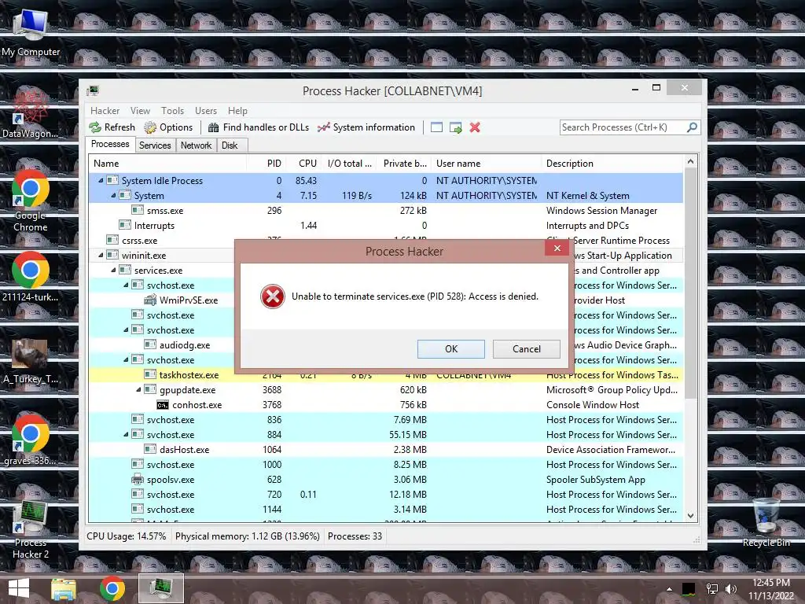Close the Access denied dialog
The height and width of the screenshot is (604, 805).
(557, 249)
